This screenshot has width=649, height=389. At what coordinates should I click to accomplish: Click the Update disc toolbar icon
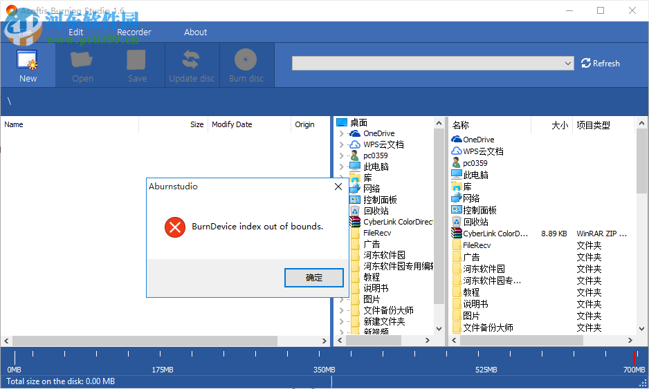coord(191,60)
